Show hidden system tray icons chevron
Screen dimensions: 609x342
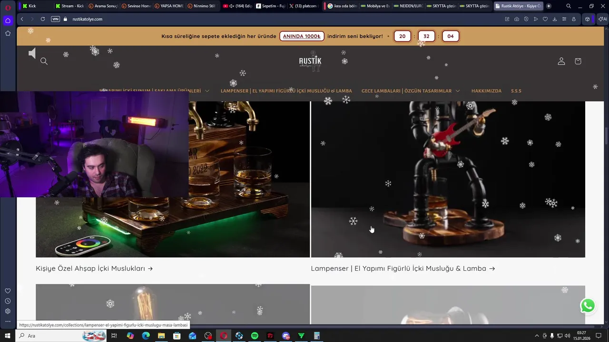[537, 336]
